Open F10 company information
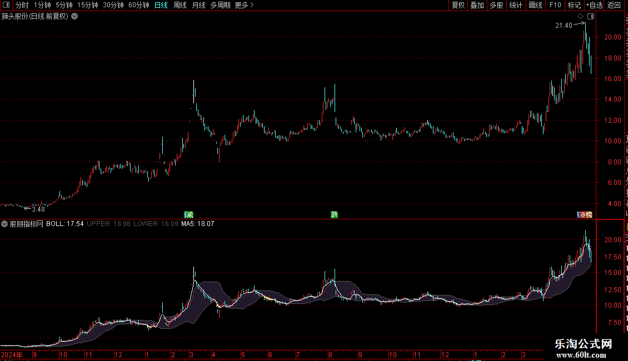Viewport: 628px width, 361px height. (x=555, y=5)
